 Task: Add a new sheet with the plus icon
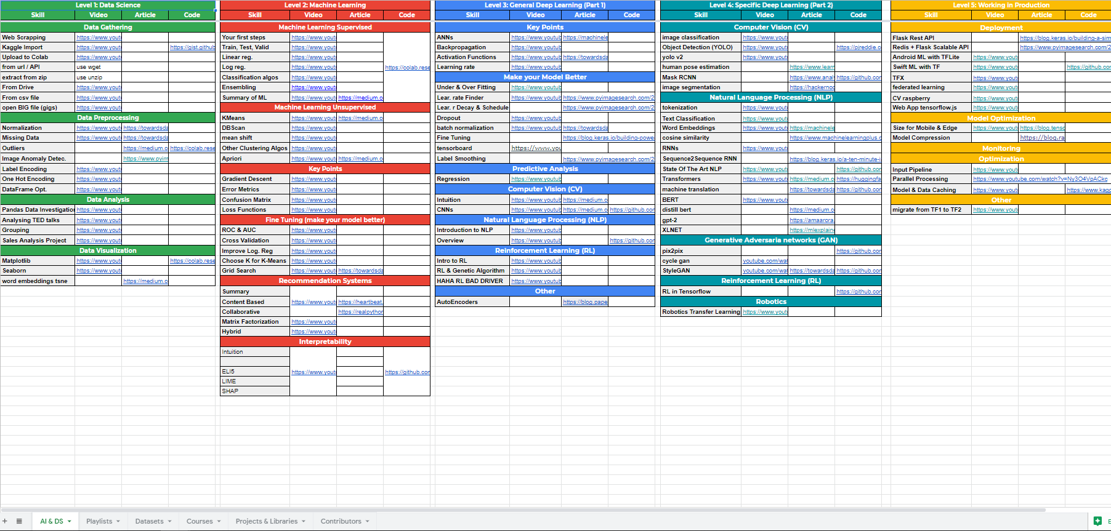[x=5, y=521]
